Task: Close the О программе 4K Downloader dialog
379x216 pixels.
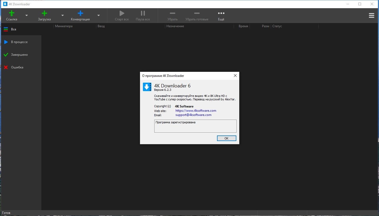Action: (235, 76)
